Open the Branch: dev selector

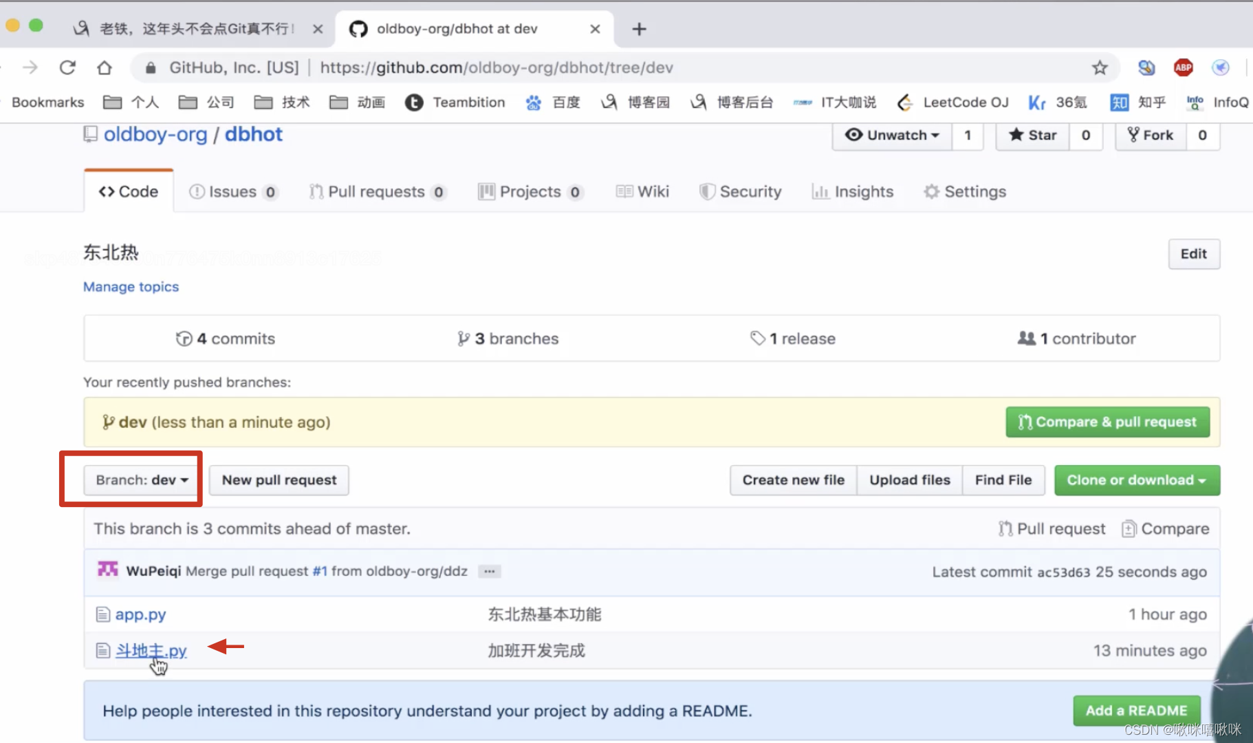point(139,480)
